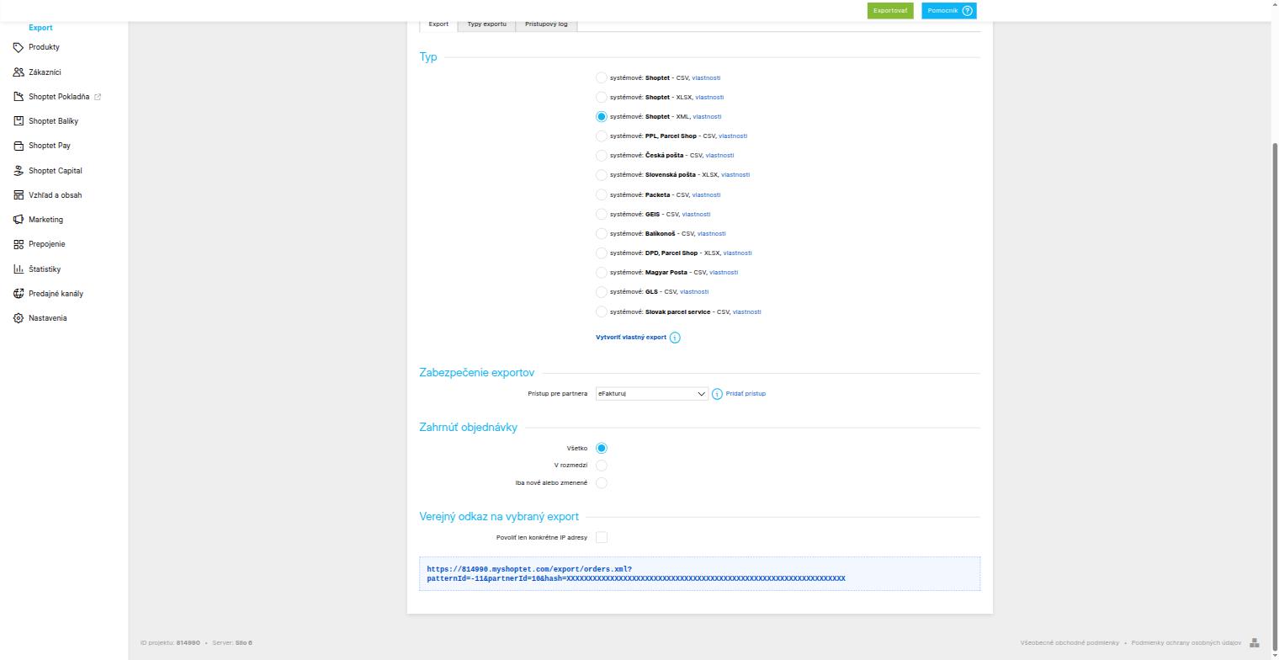The width and height of the screenshot is (1279, 660).
Task: Open Prístup pre partnera dropdown
Action: tap(651, 394)
